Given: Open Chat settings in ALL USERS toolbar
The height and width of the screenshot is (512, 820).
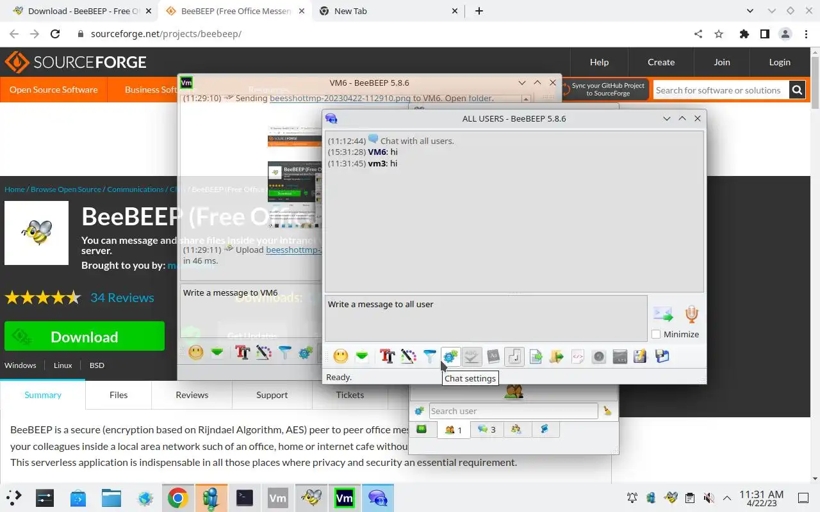Looking at the screenshot, I should tap(450, 356).
